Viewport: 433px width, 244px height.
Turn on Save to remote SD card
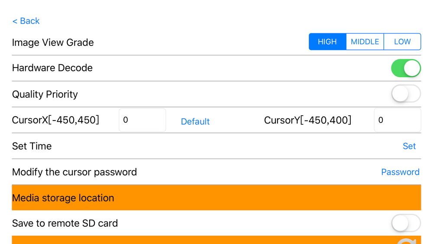coord(406,223)
